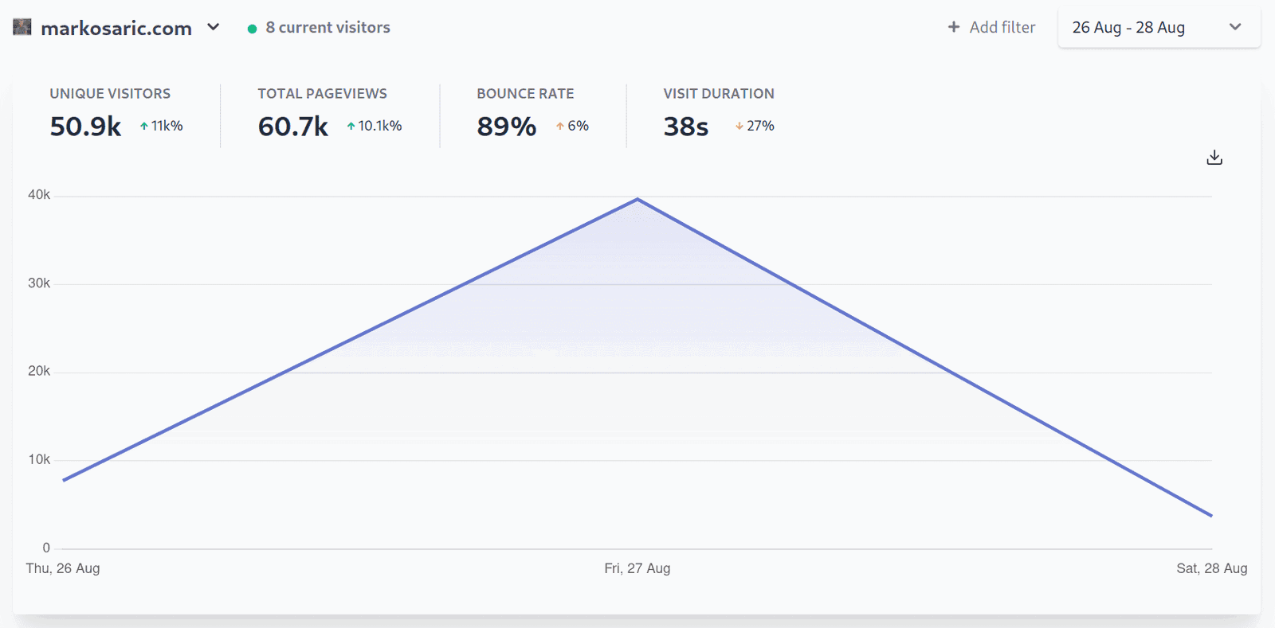This screenshot has height=628, width=1275.
Task: Click the Sat, 28 Aug data point
Action: (1211, 516)
